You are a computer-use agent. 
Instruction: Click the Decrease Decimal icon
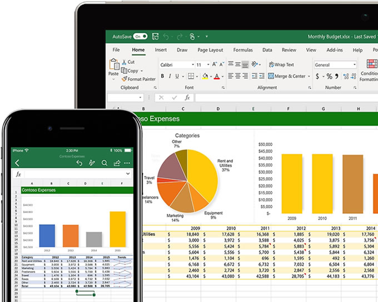[354, 77]
